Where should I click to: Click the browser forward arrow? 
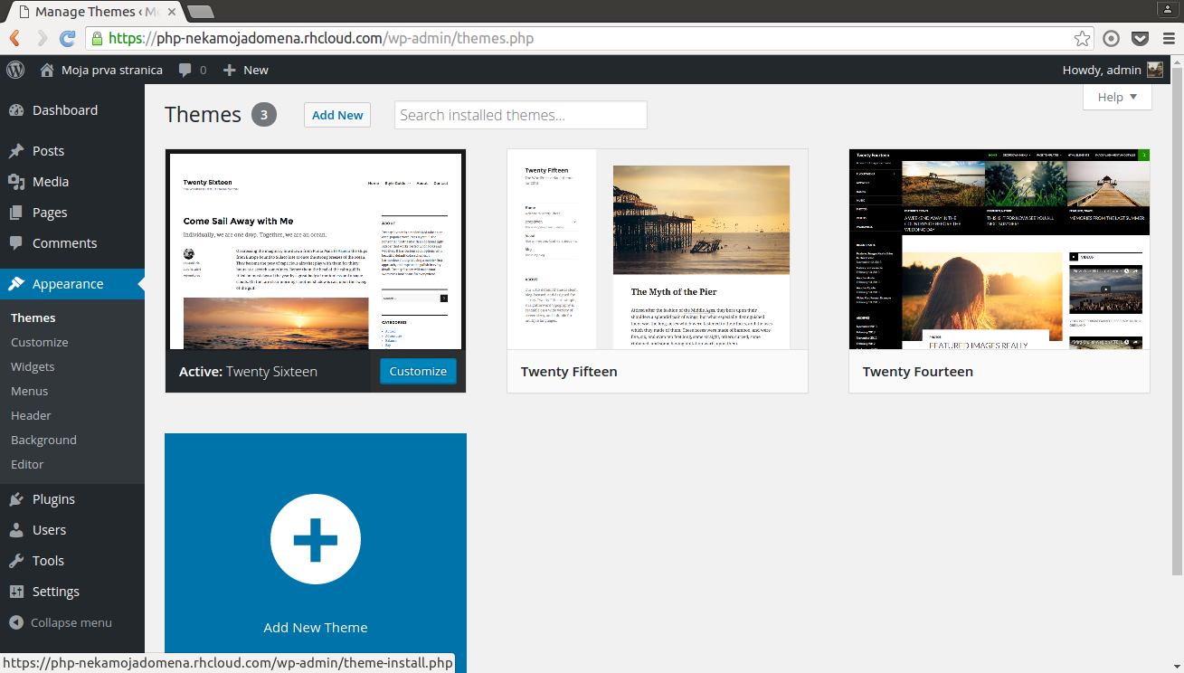[42, 38]
